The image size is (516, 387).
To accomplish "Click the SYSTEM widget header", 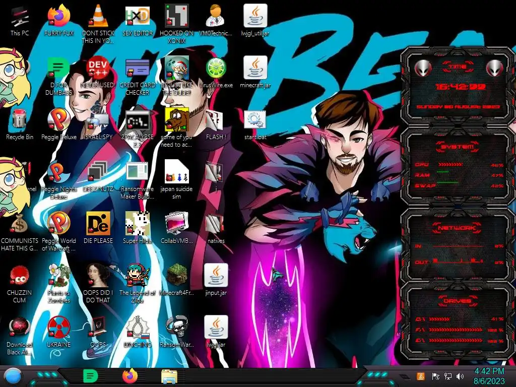I will point(458,147).
